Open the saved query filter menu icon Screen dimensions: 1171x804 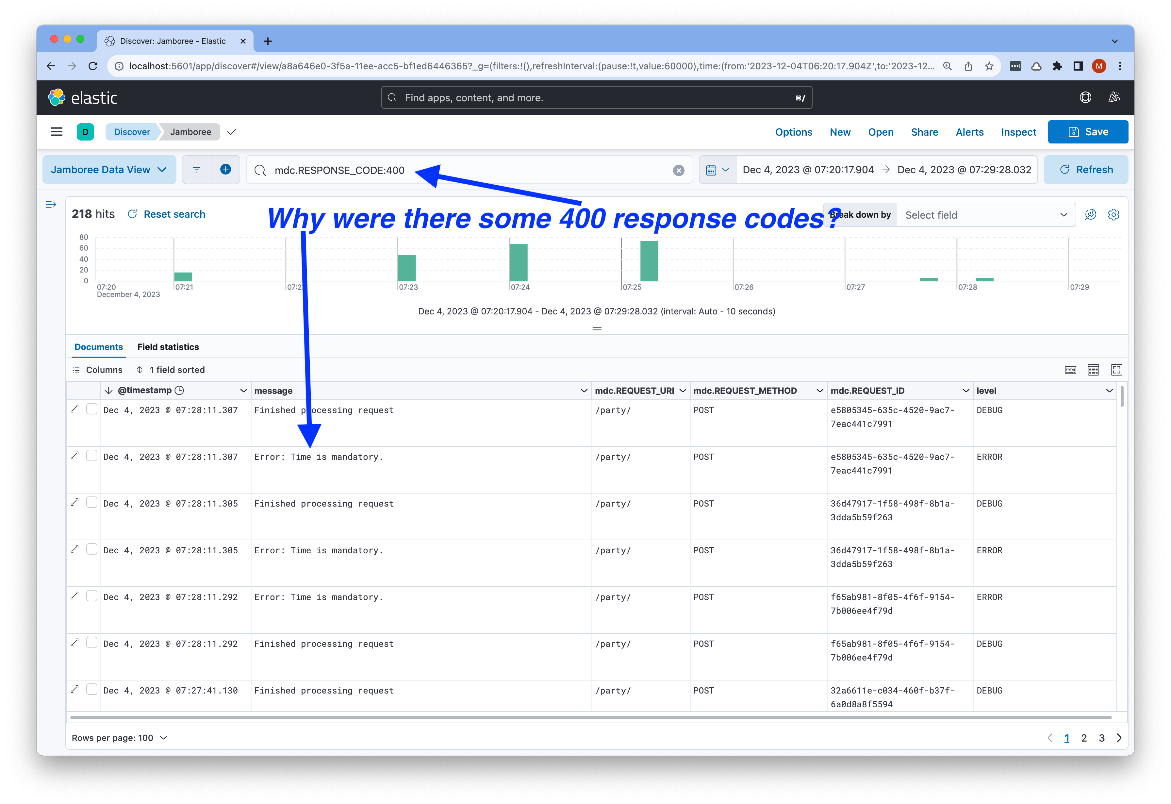coord(196,170)
